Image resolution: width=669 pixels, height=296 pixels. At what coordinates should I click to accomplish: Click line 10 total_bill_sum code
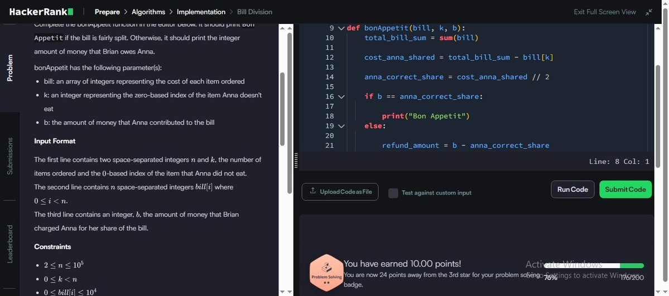point(421,38)
